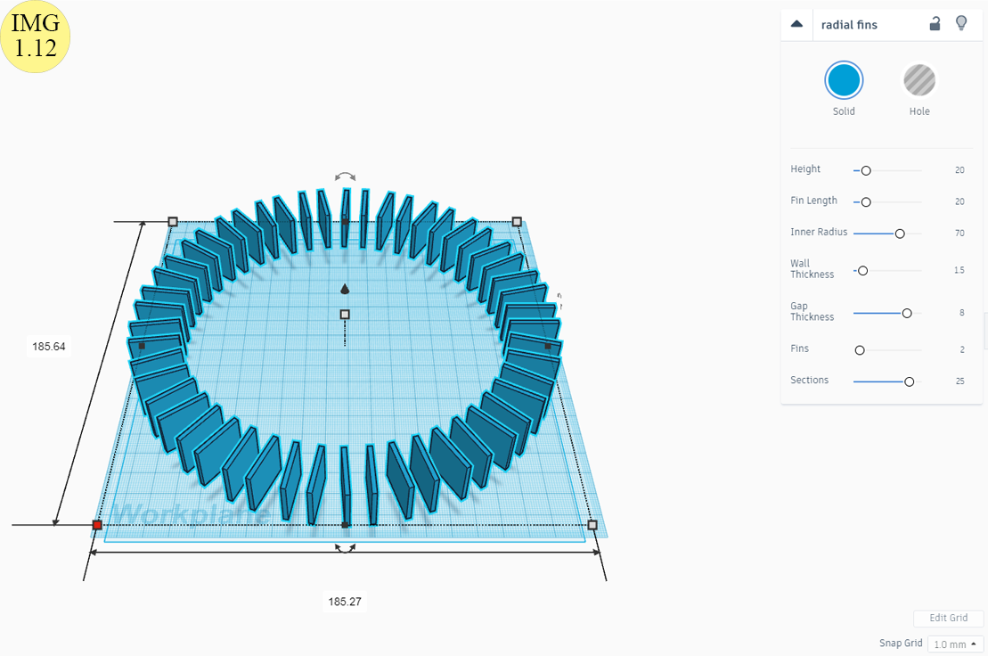Click the 185.64 dimension value
This screenshot has height=656, width=988.
tap(48, 347)
